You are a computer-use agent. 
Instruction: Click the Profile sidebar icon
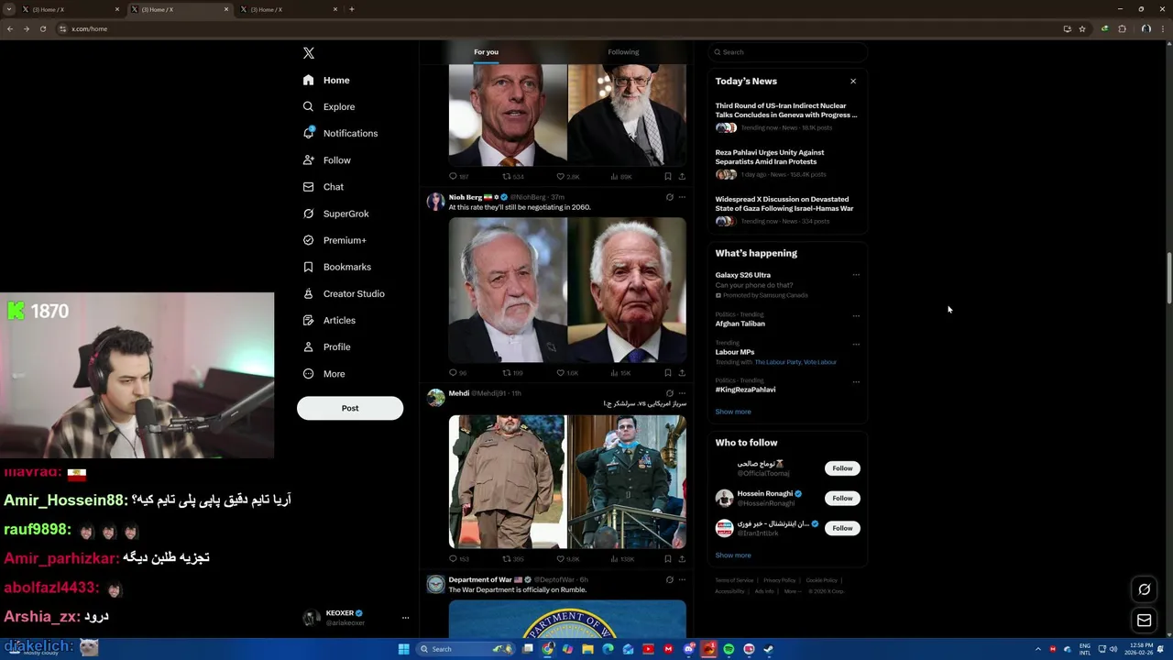pyautogui.click(x=308, y=346)
